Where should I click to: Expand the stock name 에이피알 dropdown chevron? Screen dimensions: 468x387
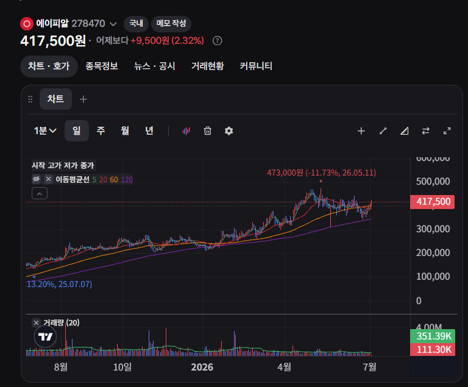(113, 24)
